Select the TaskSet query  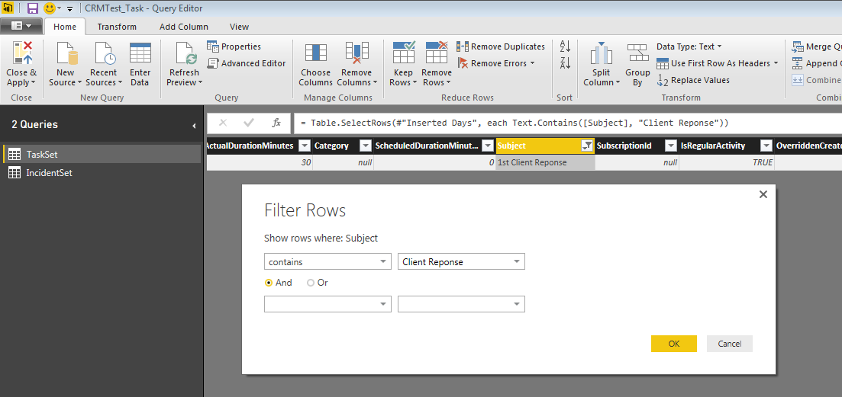click(x=102, y=154)
